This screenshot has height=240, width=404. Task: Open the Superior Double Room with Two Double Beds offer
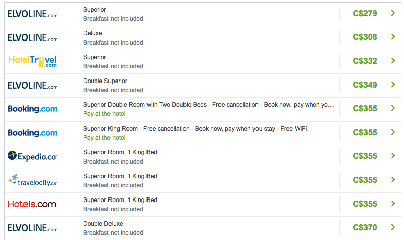[208, 105]
